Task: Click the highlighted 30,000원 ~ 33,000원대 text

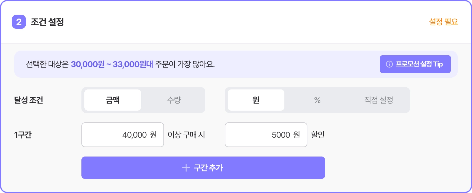Action: (112, 64)
